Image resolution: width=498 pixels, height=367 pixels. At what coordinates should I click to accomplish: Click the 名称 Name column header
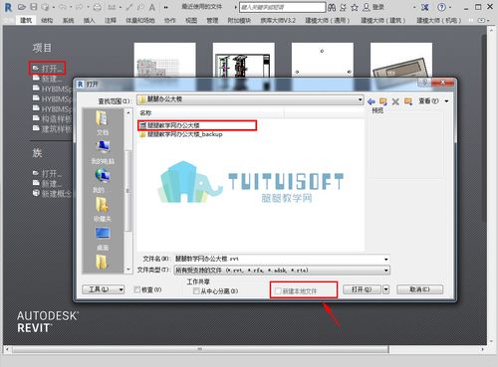210,113
